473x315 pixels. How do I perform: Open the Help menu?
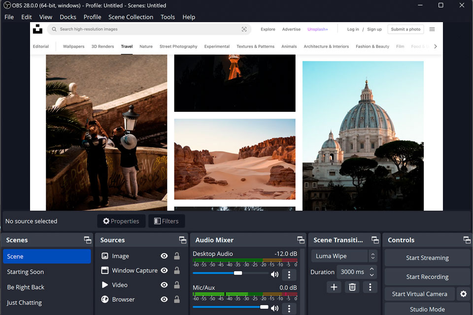189,17
